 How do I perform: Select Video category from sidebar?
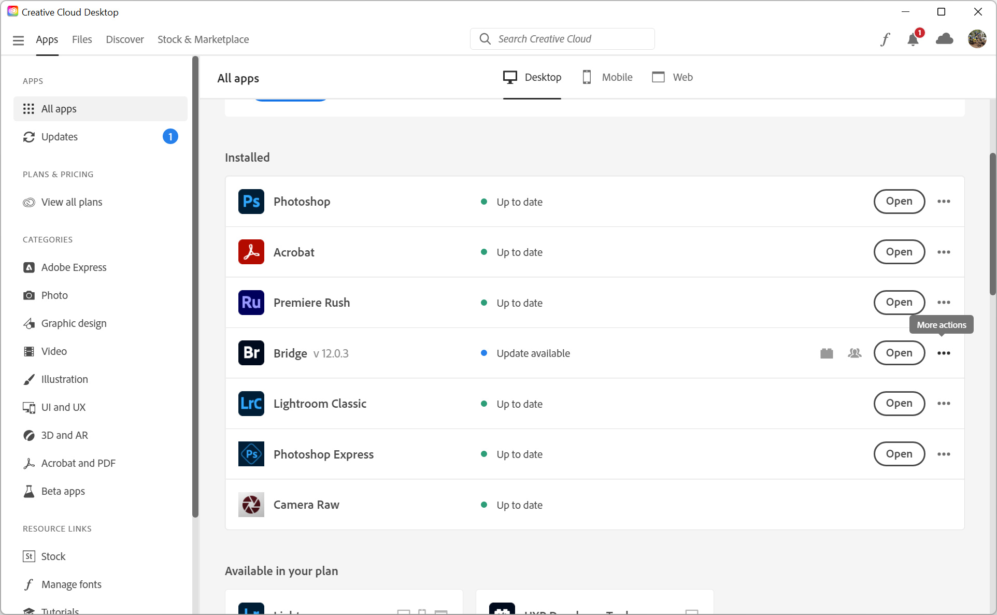54,351
